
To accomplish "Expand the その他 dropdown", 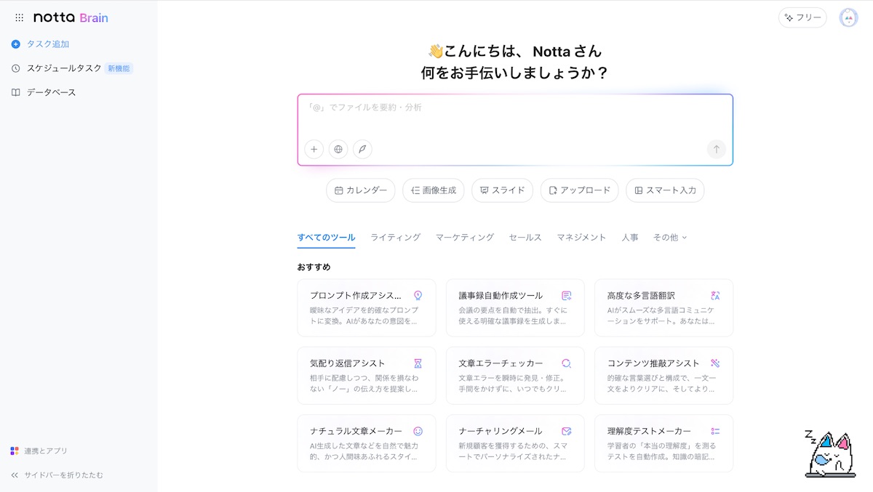I will click(x=670, y=238).
